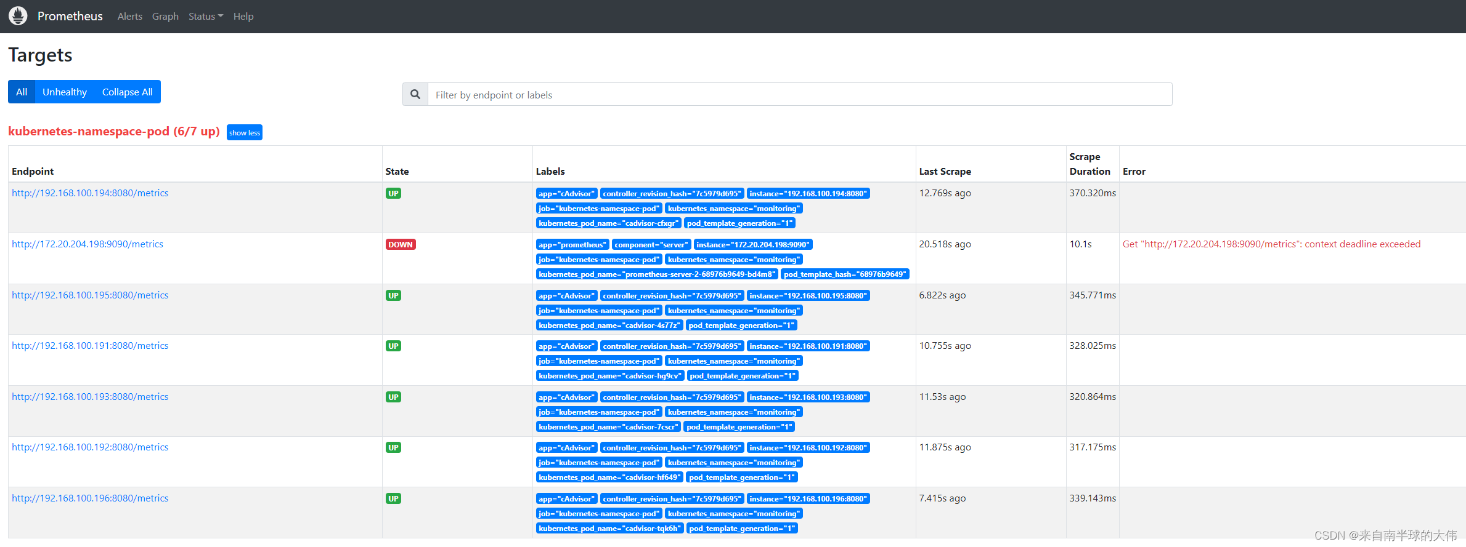Click UP badge for 192.168.100.193 row
Image resolution: width=1466 pixels, height=547 pixels.
393,397
